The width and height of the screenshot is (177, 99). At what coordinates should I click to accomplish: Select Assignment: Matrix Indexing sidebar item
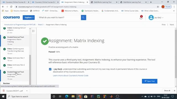coord(15,41)
